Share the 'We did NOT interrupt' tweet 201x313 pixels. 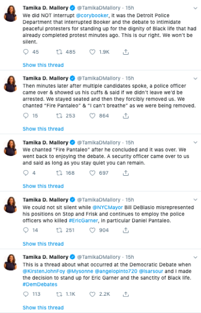click(125, 52)
